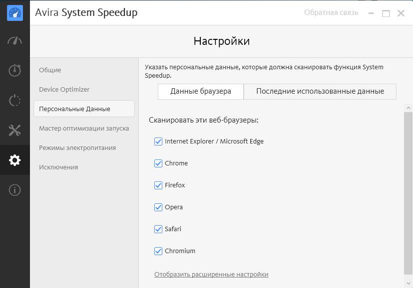Viewport: 413px width, 288px height.
Task: Open the info circle icon in the sidebar
Action: point(15,190)
